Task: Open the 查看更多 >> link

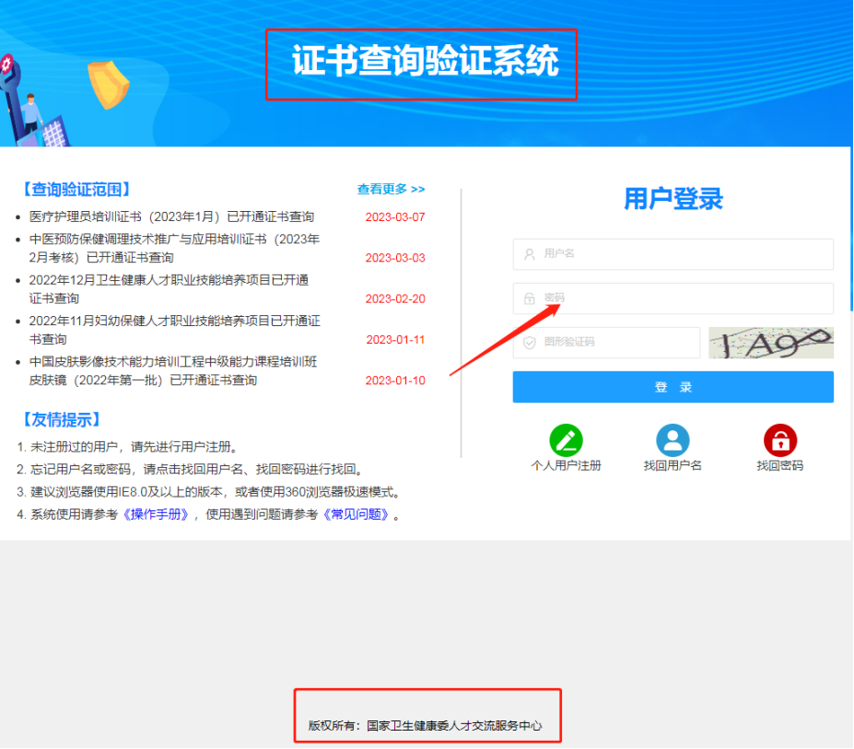Action: tap(391, 189)
